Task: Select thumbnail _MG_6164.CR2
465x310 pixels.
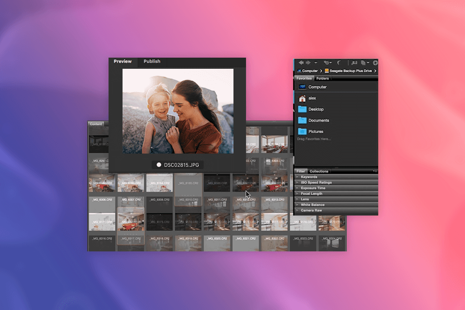Action: (x=159, y=183)
